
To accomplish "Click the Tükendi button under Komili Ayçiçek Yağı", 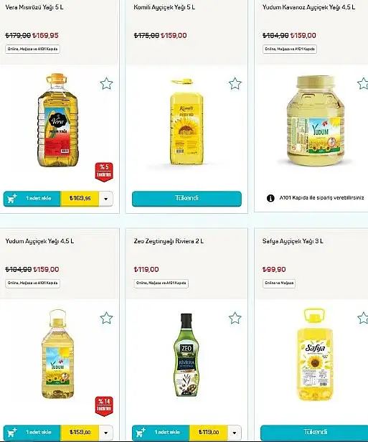I will (187, 199).
